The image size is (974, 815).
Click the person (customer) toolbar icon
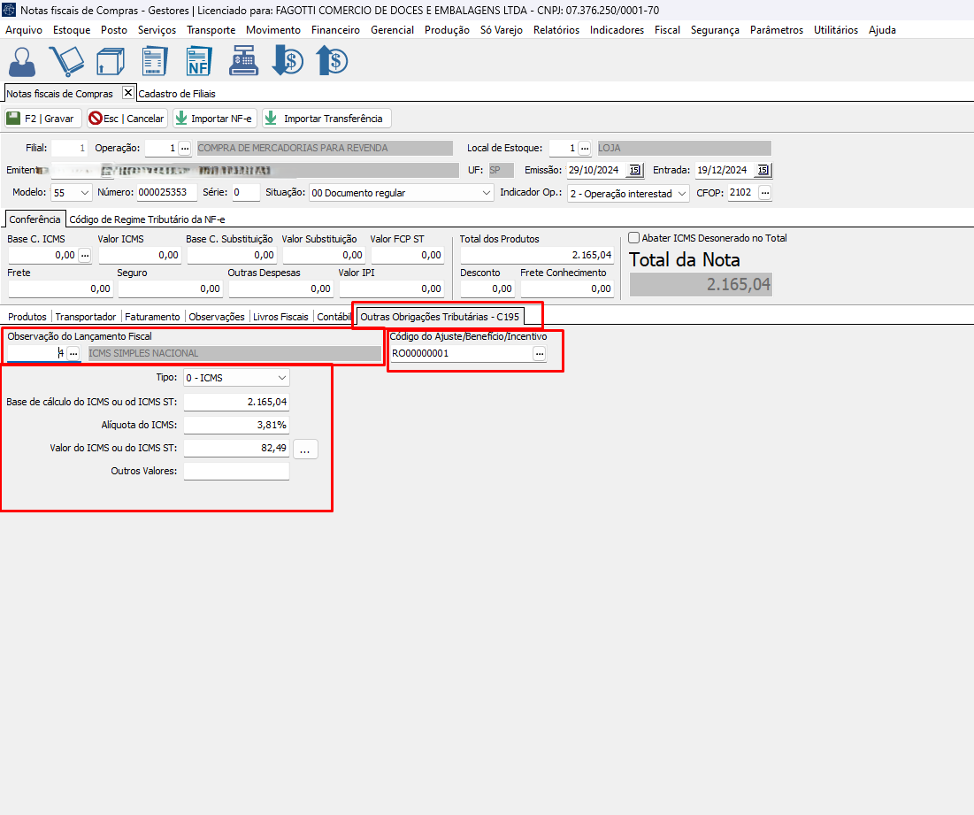[x=22, y=61]
